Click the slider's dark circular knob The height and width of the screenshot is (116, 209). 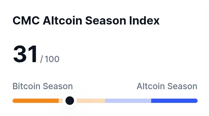[x=70, y=100]
